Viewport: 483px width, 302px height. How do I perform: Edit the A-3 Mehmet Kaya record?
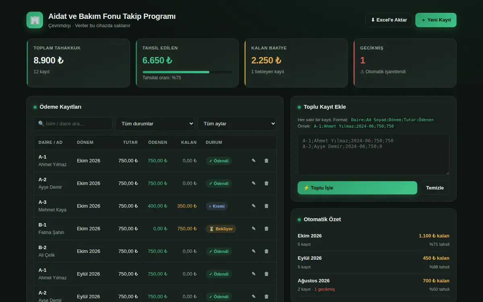(254, 206)
